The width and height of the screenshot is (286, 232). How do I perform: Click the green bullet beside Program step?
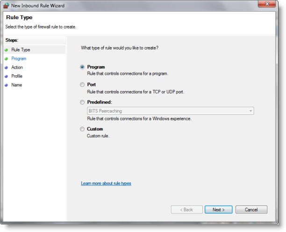tap(6, 59)
